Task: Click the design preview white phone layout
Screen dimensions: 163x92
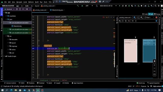Action: [x=131, y=51]
